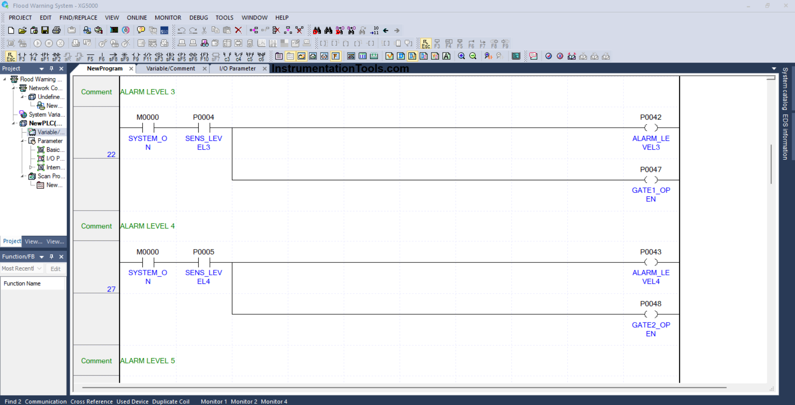Draw vertical line with F6 tool

tap(102, 56)
